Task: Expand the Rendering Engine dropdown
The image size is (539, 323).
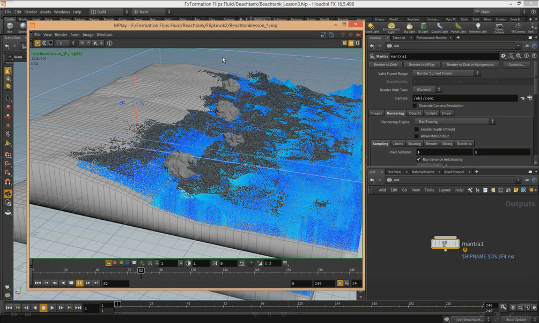Action: click(x=455, y=122)
